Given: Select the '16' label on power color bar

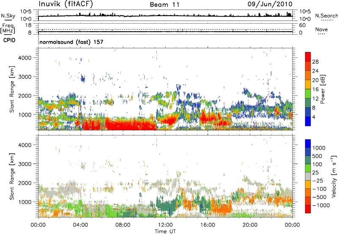Looking at the screenshot, I should coord(315,90).
